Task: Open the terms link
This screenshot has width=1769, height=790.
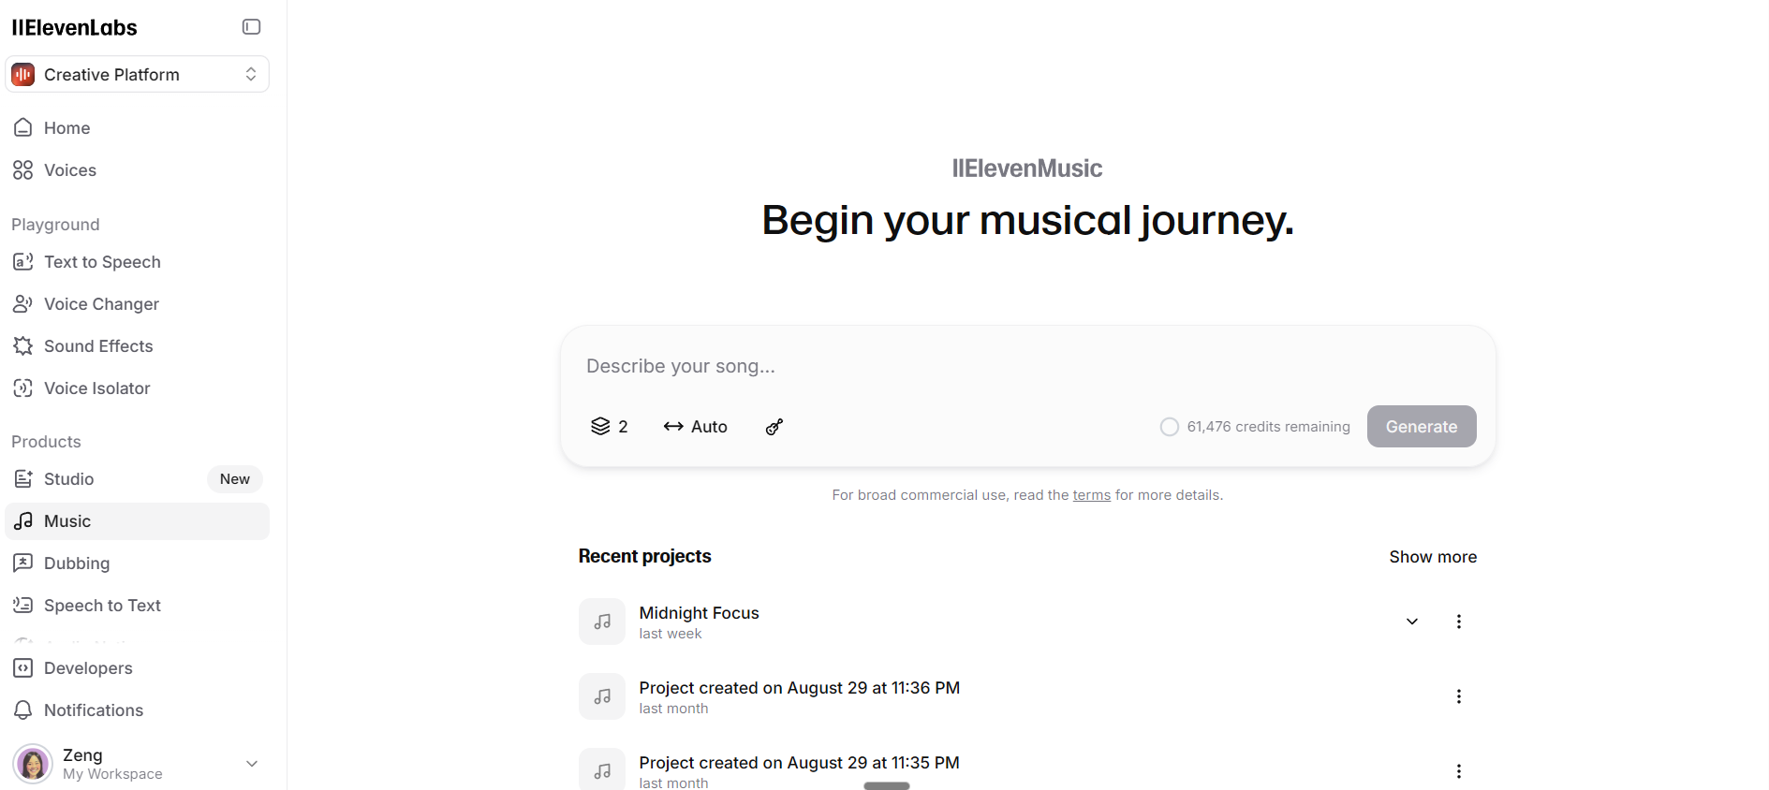Action: pos(1092,495)
